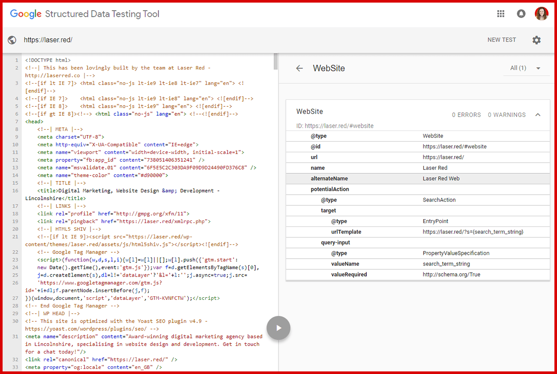Click the target row label

pyautogui.click(x=328, y=211)
